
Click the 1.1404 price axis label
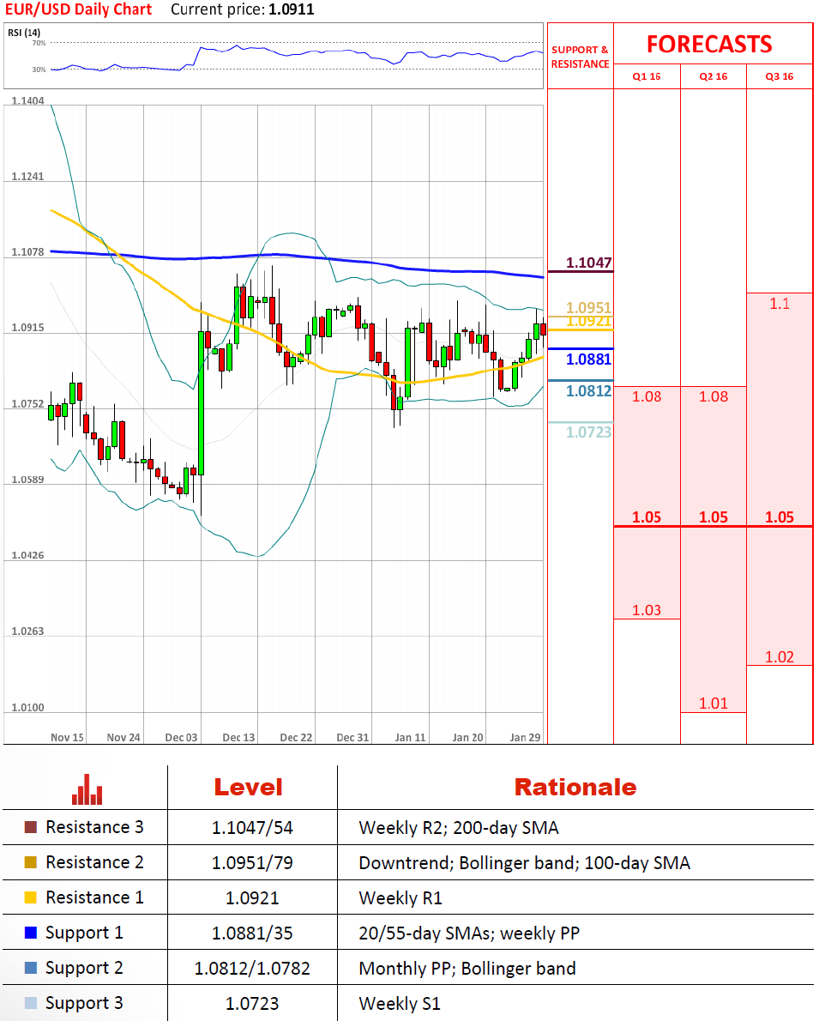tap(28, 100)
